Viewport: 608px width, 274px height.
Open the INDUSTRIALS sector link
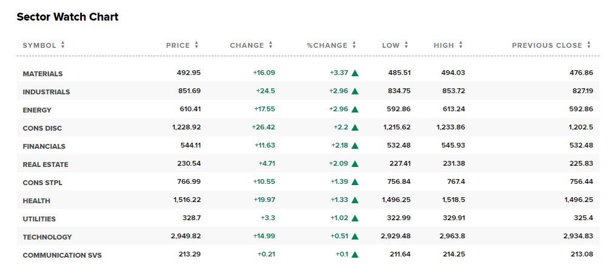point(46,92)
